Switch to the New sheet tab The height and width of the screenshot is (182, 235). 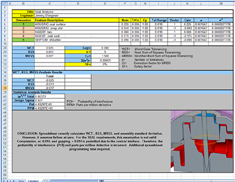click(21, 181)
